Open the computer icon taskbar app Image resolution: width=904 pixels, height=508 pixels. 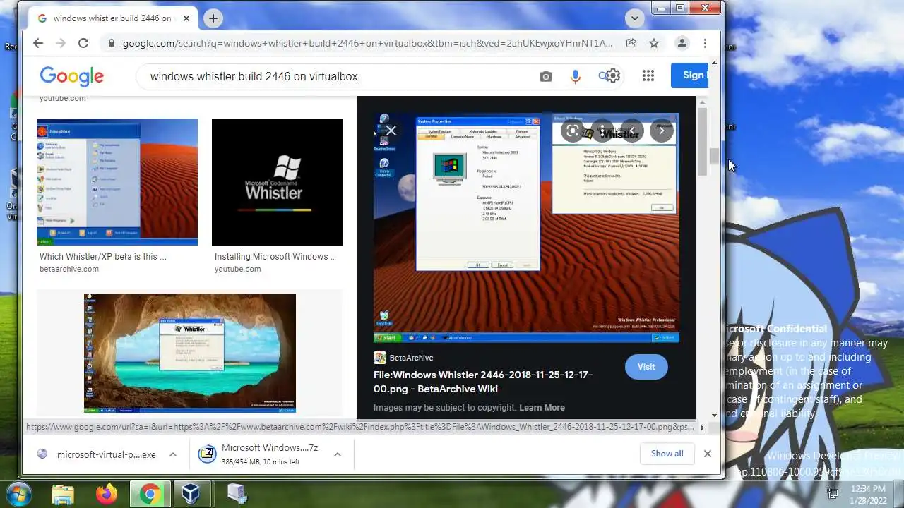tap(237, 494)
